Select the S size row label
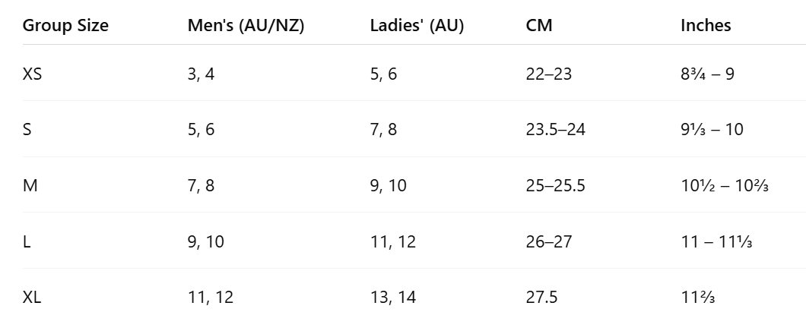This screenshot has height=331, width=806. pos(27,129)
